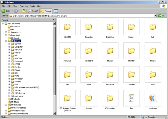The height and width of the screenshot is (119, 168).
Task: Select the hdc folder thumbnail
Action: [x=153, y=27]
